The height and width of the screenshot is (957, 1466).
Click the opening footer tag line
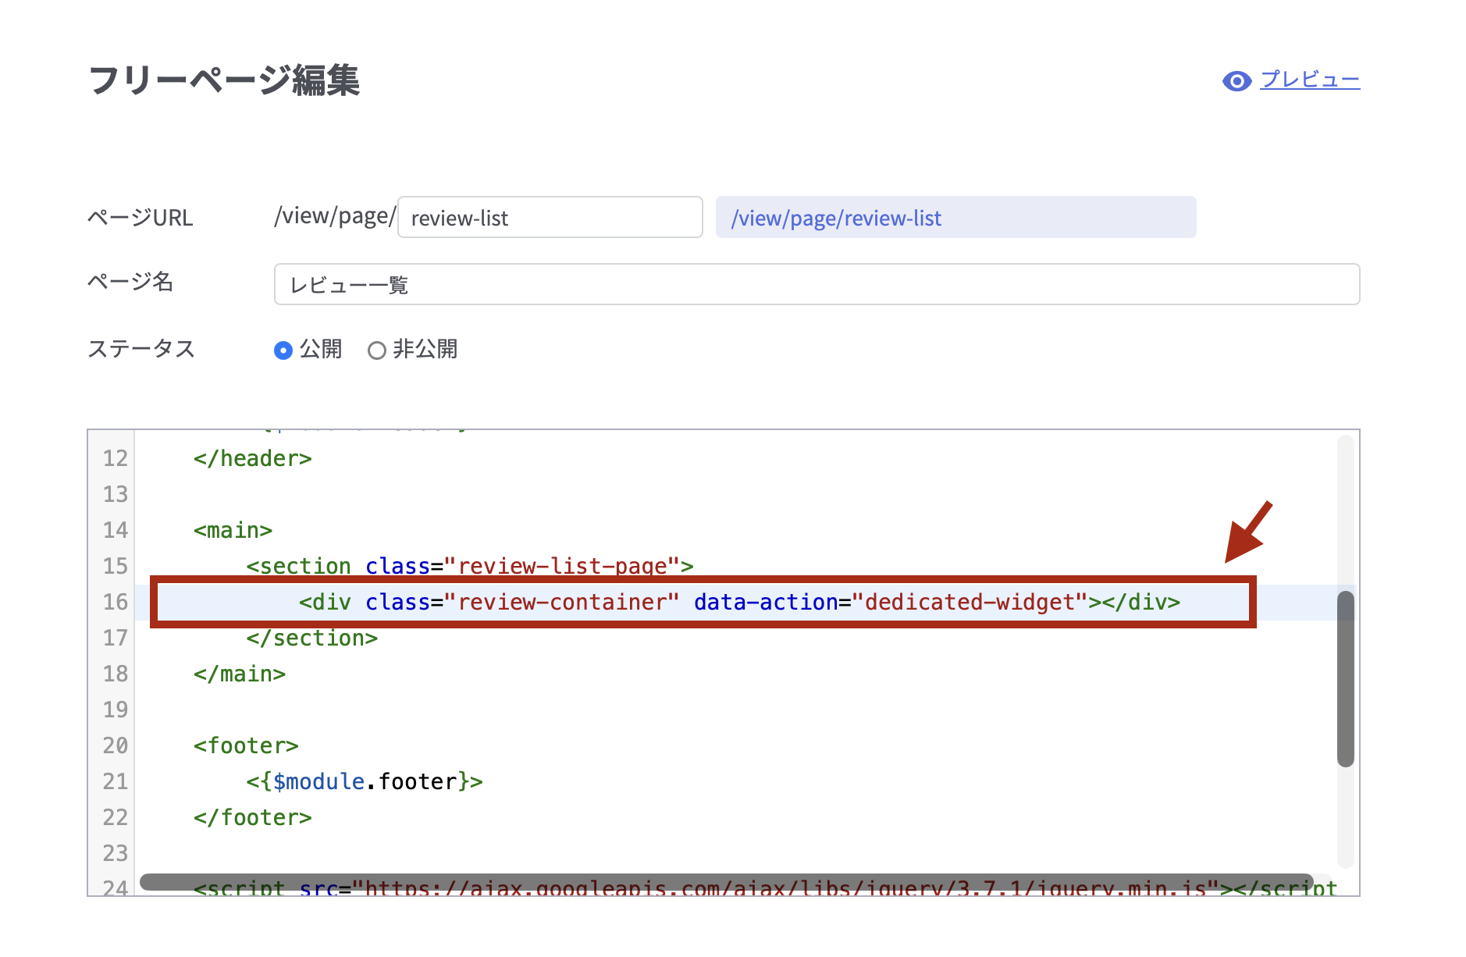[246, 746]
